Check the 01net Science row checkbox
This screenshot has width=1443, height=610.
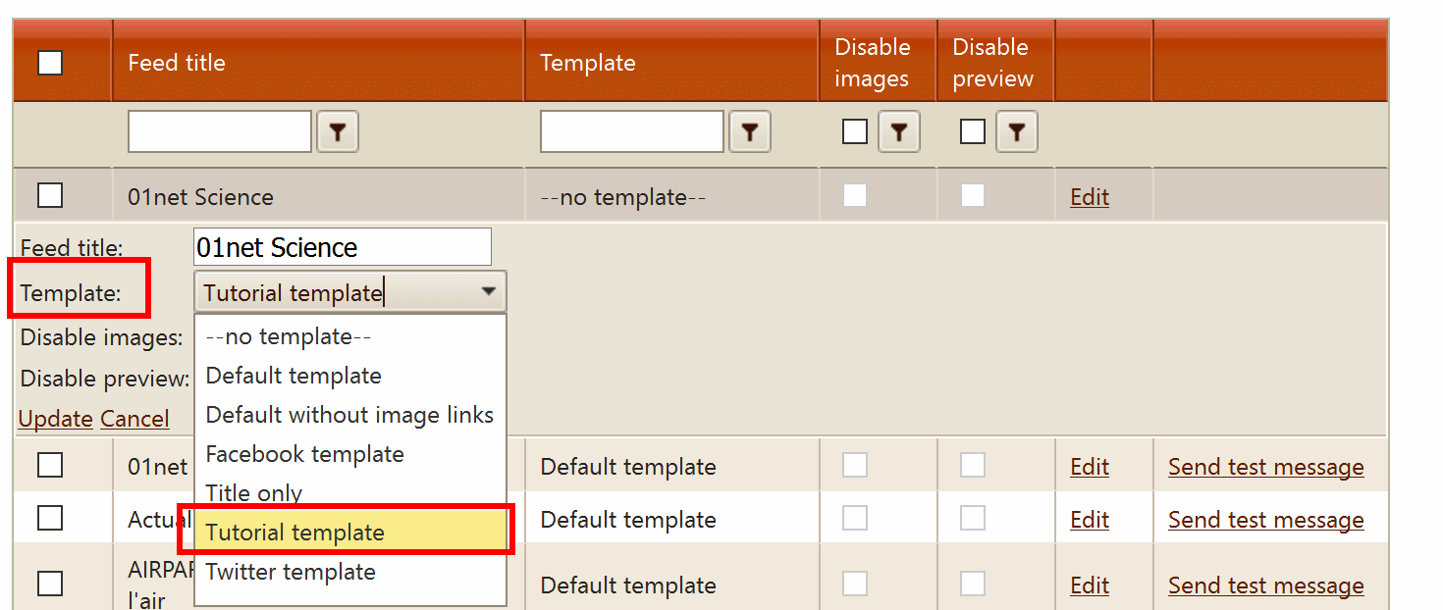(49, 196)
